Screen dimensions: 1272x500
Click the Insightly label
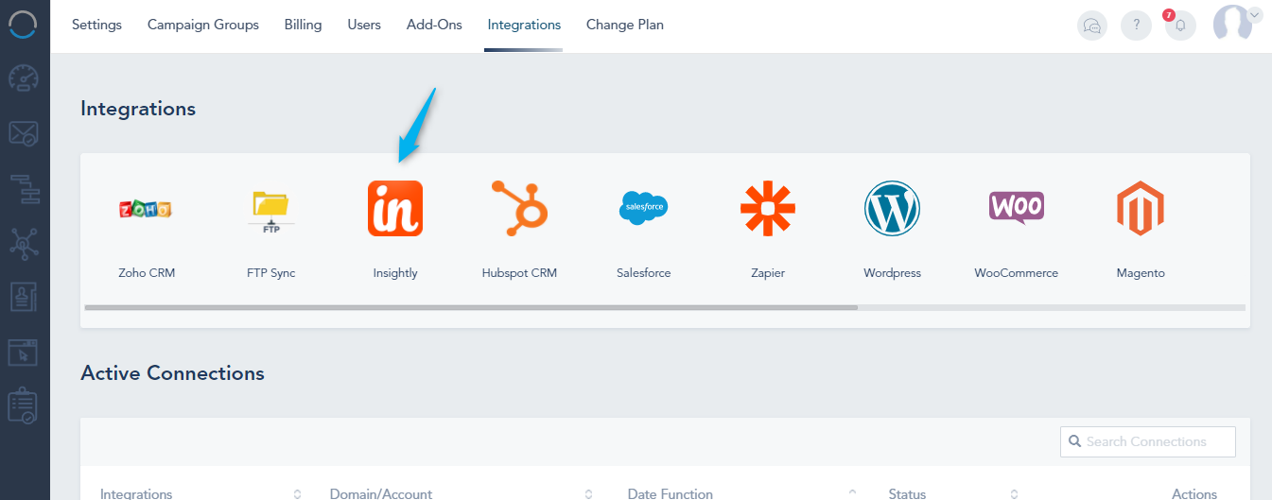pos(395,272)
